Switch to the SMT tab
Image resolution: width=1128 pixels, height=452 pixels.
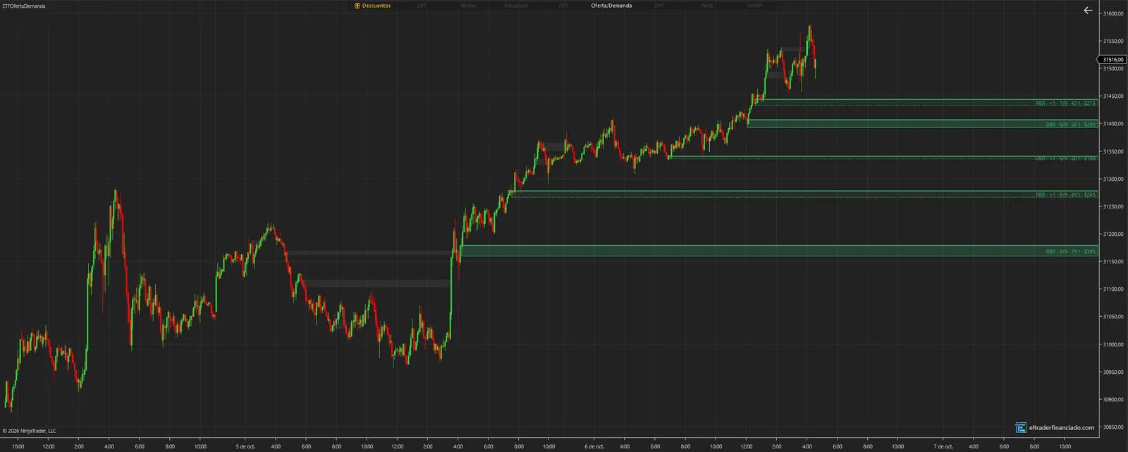tap(659, 6)
